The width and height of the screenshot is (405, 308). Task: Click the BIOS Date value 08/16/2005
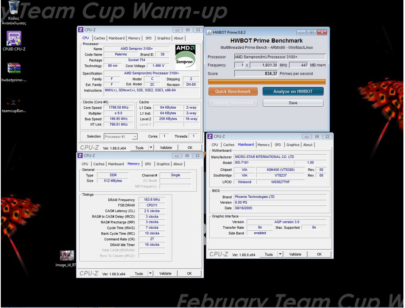(x=281, y=208)
